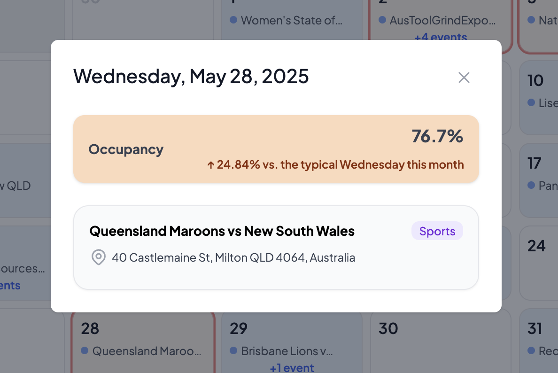Viewport: 558px width, 373px height.
Task: Click the 40 Castlemaine St address text
Action: pos(233,257)
